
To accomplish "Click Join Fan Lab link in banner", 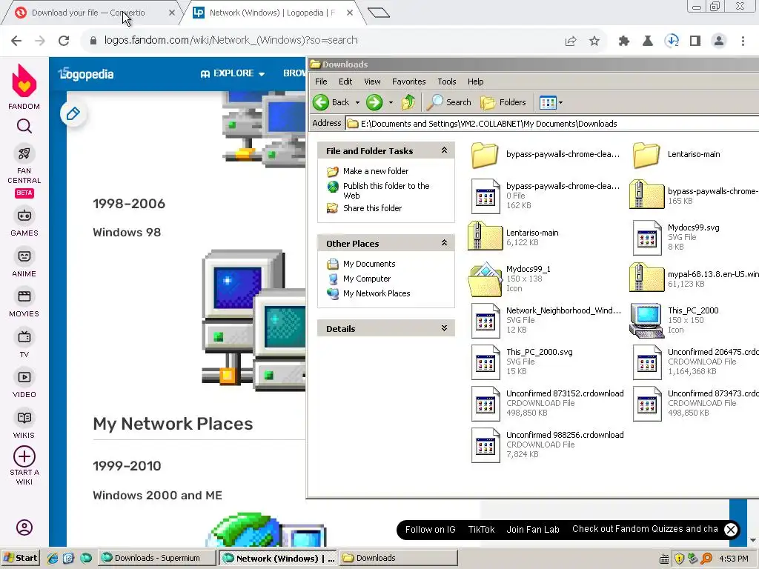I will [532, 530].
